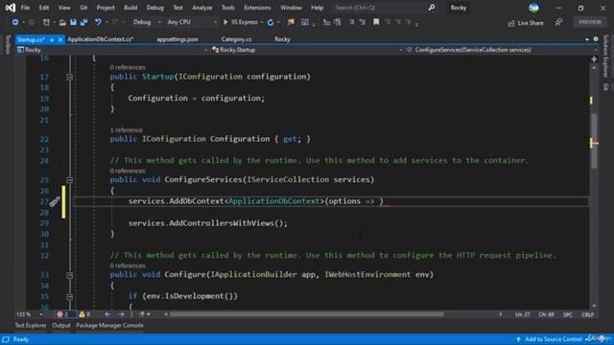This screenshot has height=345, width=614.
Task: Close the Startup.cs tab
Action: (x=60, y=39)
